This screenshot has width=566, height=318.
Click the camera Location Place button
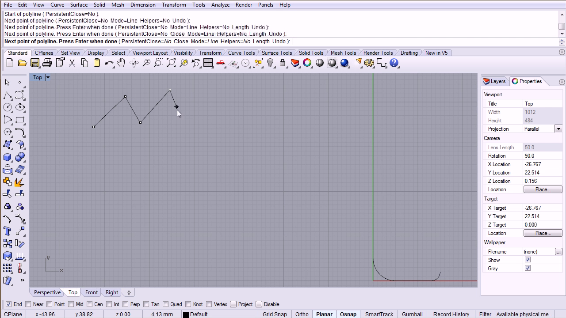pos(543,189)
